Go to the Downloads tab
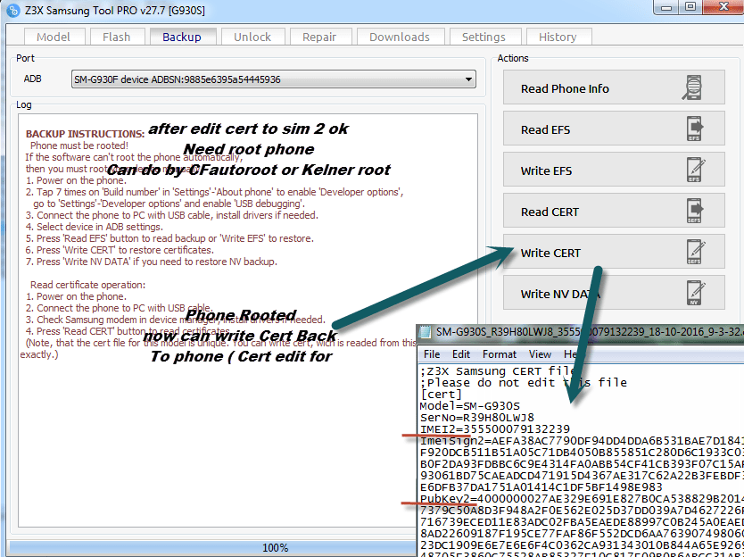Image resolution: width=744 pixels, height=557 pixels. pos(400,37)
